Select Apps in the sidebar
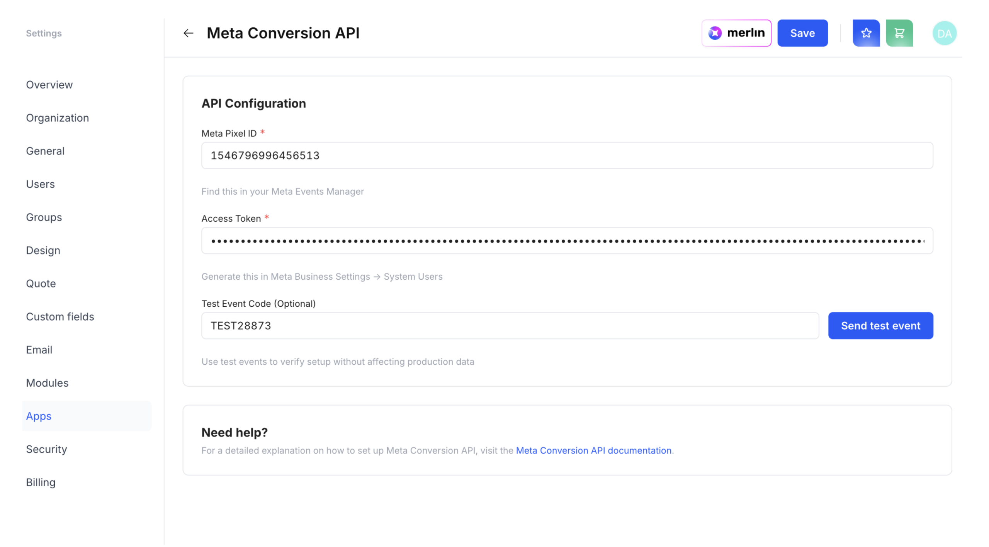The image size is (989, 547). (39, 416)
